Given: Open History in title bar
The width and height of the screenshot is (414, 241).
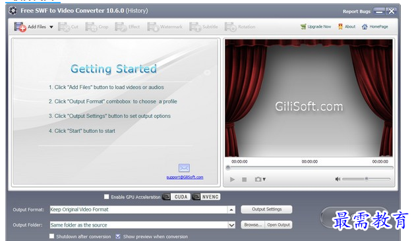Looking at the screenshot, I should pyautogui.click(x=136, y=11).
